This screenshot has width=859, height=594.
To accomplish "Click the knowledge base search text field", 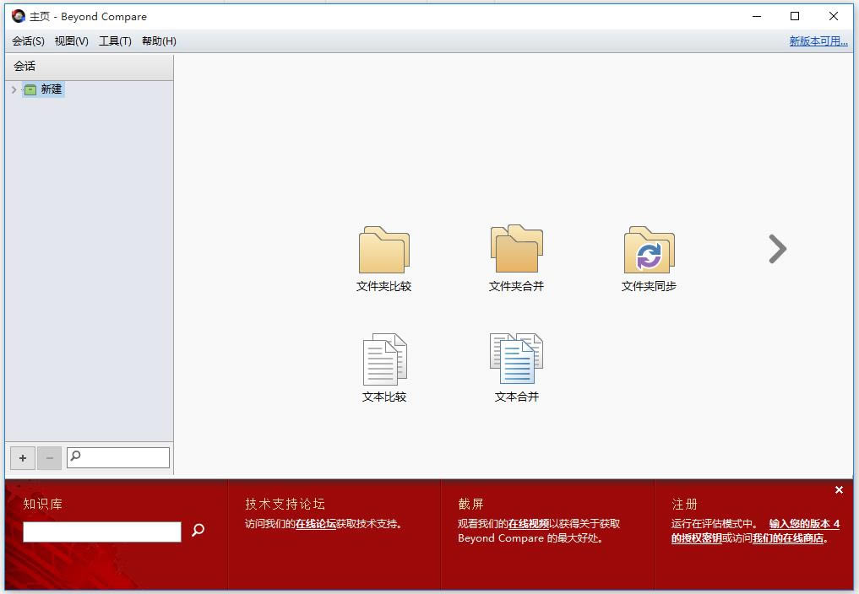I will (x=101, y=532).
